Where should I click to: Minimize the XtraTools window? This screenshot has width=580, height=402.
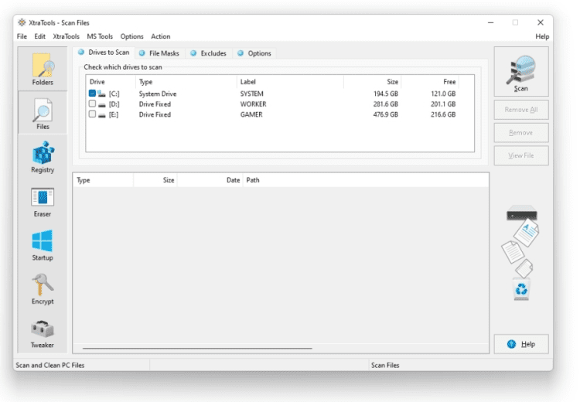(490, 22)
